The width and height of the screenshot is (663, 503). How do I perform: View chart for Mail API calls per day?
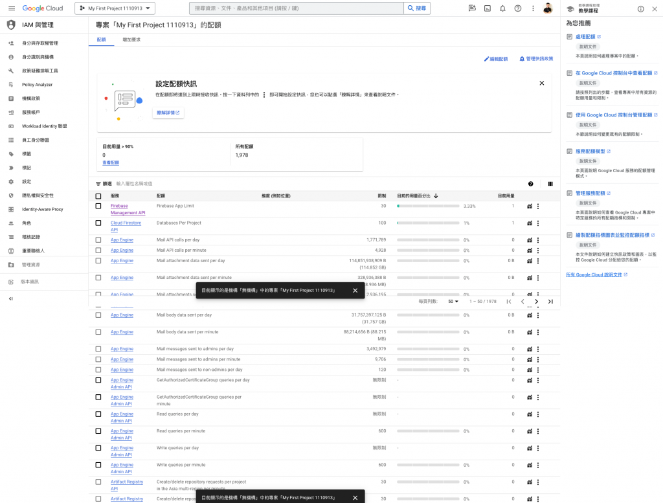(530, 240)
